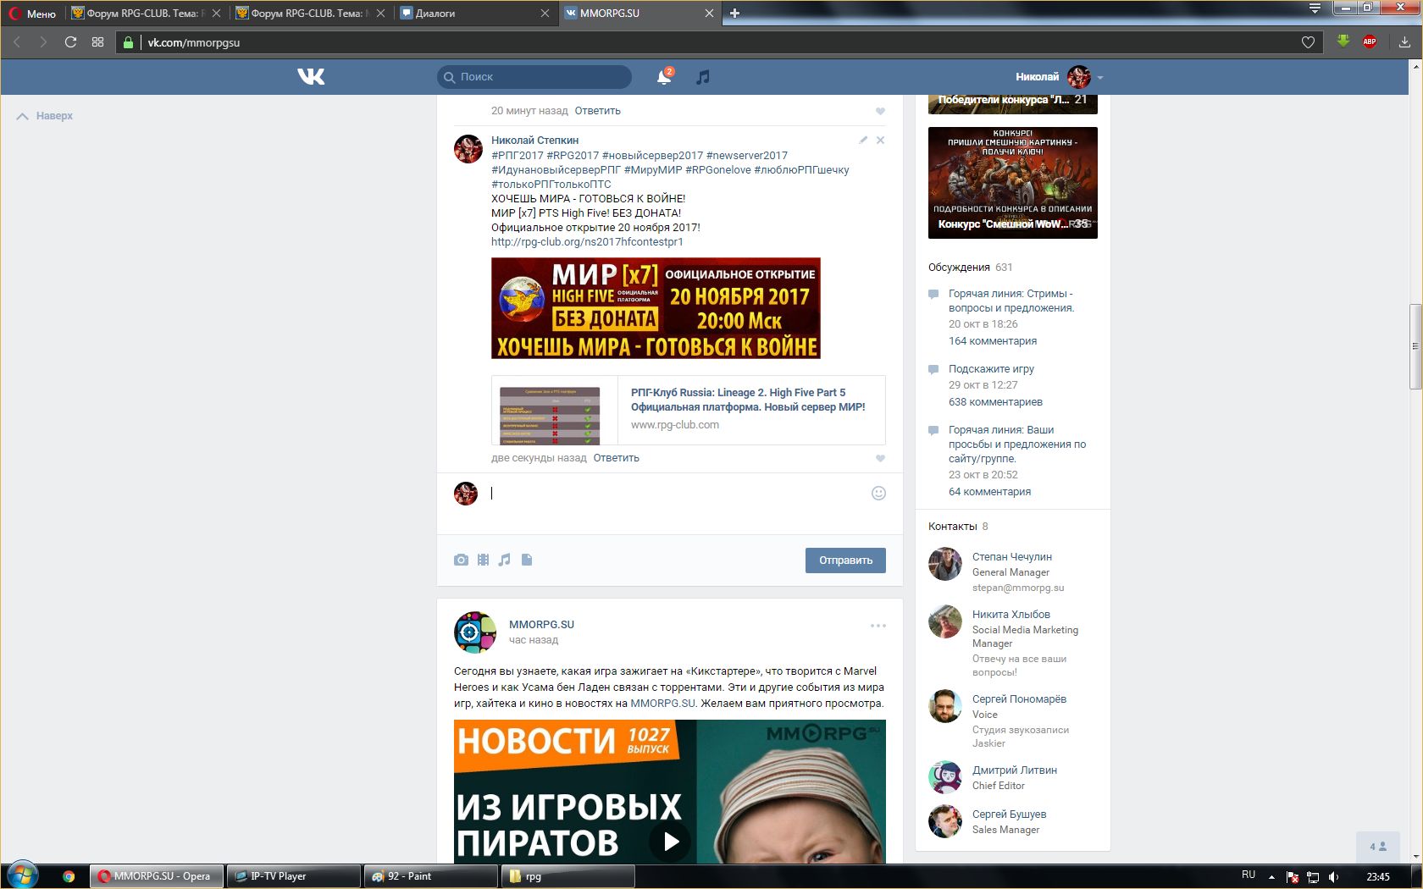Close the Диалоги tab

point(545,13)
